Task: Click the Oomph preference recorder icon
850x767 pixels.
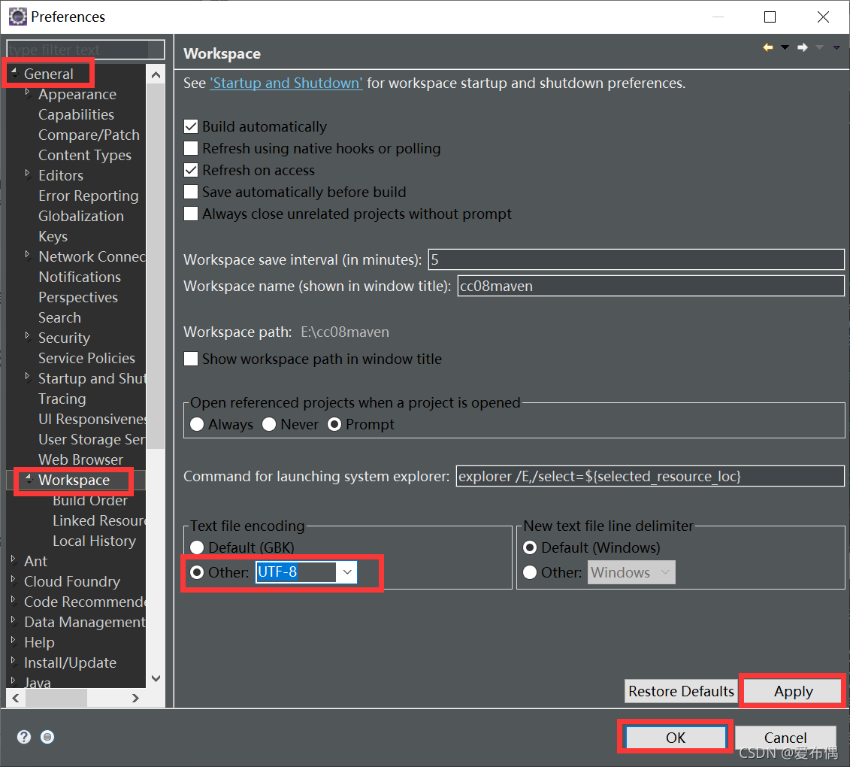Action: [47, 737]
